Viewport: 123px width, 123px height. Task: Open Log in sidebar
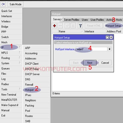[11, 79]
